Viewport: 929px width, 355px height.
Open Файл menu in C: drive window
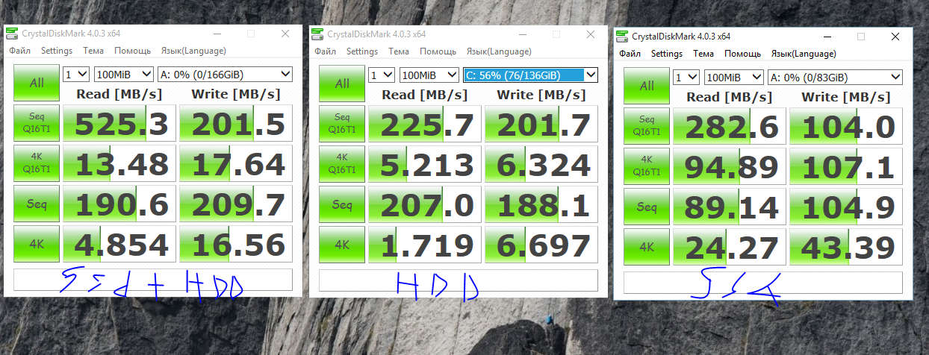[x=326, y=51]
